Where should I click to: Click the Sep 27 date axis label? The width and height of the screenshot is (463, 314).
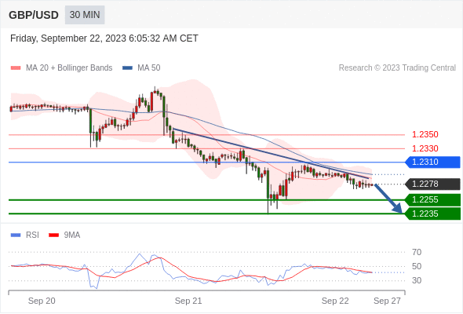point(387,301)
